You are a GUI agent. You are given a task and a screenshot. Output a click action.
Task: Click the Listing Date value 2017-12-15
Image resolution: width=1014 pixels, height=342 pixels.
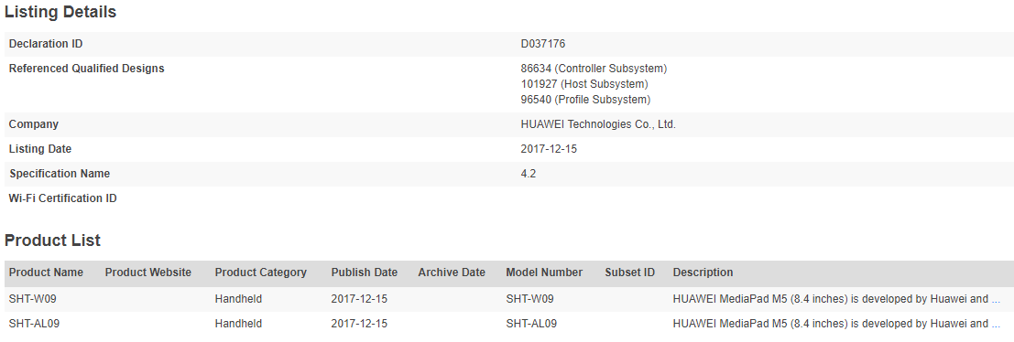tap(549, 149)
